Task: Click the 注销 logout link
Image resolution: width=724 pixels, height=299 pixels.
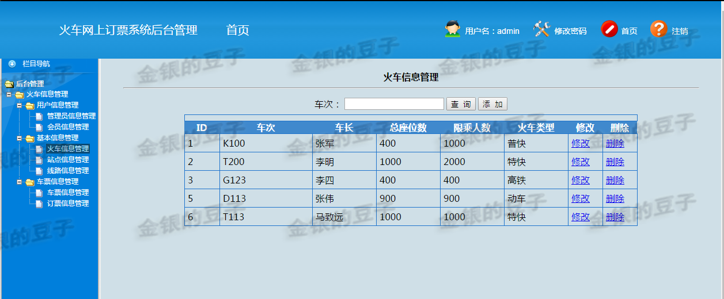Action: tap(680, 31)
